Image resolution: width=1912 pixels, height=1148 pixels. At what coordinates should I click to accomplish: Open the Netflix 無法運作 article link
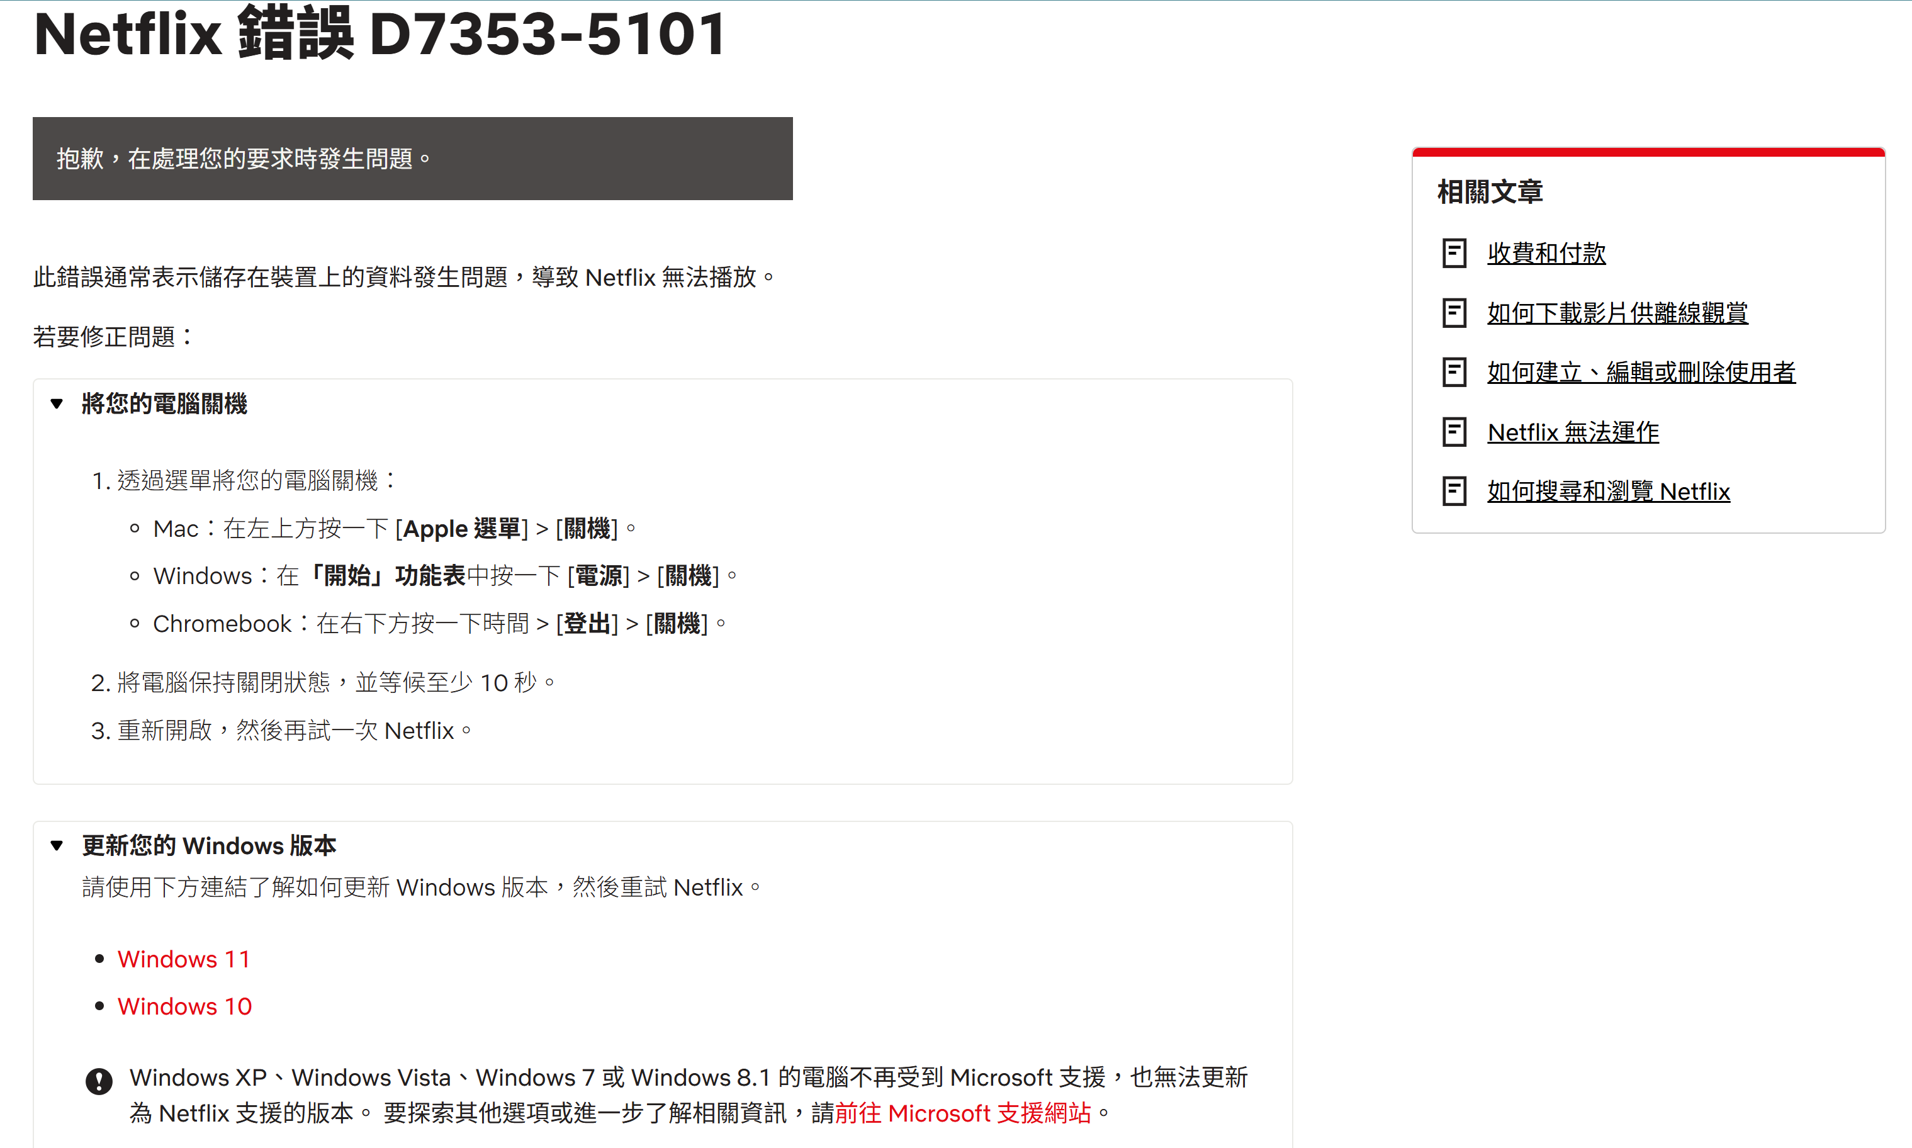point(1573,432)
